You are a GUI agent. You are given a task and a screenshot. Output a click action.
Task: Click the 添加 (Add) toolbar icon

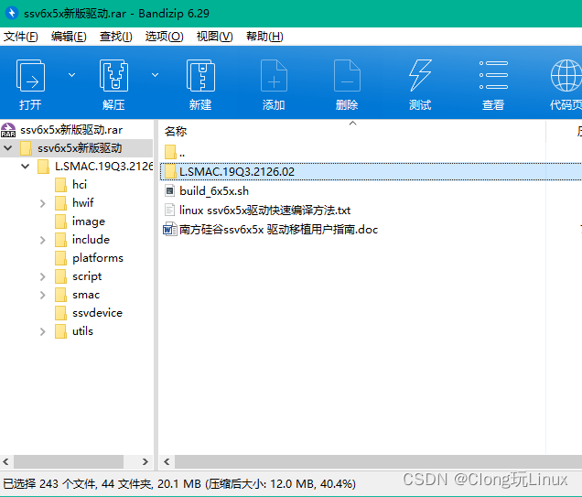274,75
